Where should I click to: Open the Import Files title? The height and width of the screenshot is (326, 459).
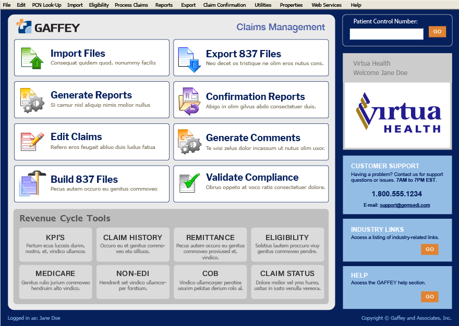(x=78, y=53)
